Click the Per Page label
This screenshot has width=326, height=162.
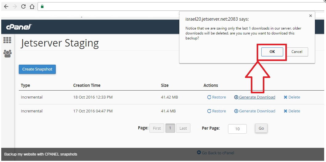pos(211,128)
